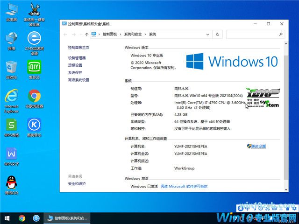Open 安全和维护 link
Image resolution: width=299 pixels, height=224 pixels.
(x=77, y=183)
